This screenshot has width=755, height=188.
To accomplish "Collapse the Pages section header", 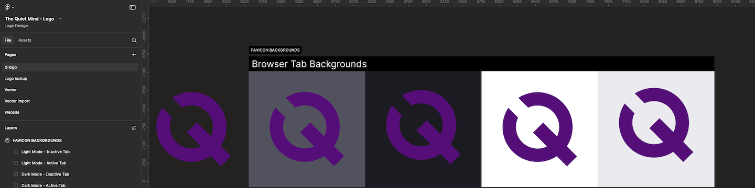I will (10, 54).
